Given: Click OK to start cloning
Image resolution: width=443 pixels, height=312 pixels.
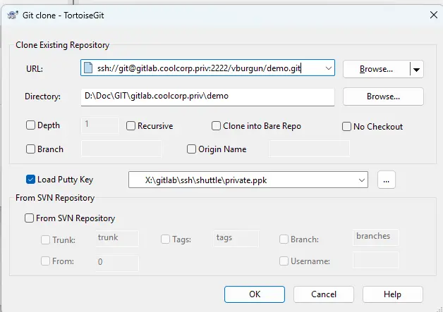Looking at the screenshot, I should [x=255, y=294].
